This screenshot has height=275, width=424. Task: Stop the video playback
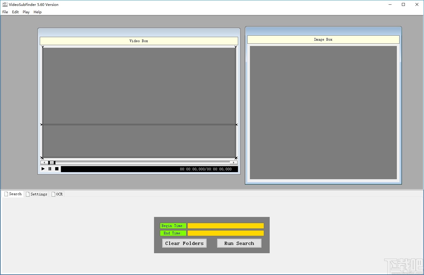[57, 169]
